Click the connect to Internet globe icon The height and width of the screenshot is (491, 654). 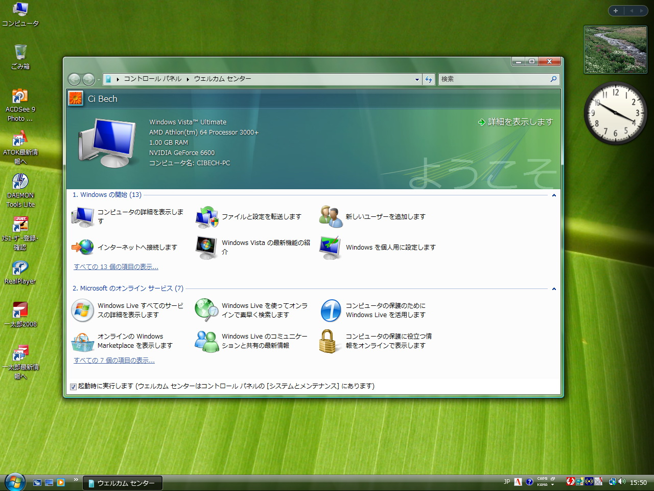click(x=83, y=247)
